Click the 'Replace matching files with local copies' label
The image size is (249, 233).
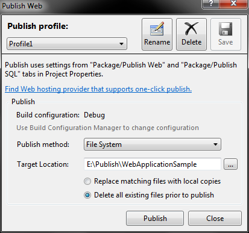tap(157, 181)
